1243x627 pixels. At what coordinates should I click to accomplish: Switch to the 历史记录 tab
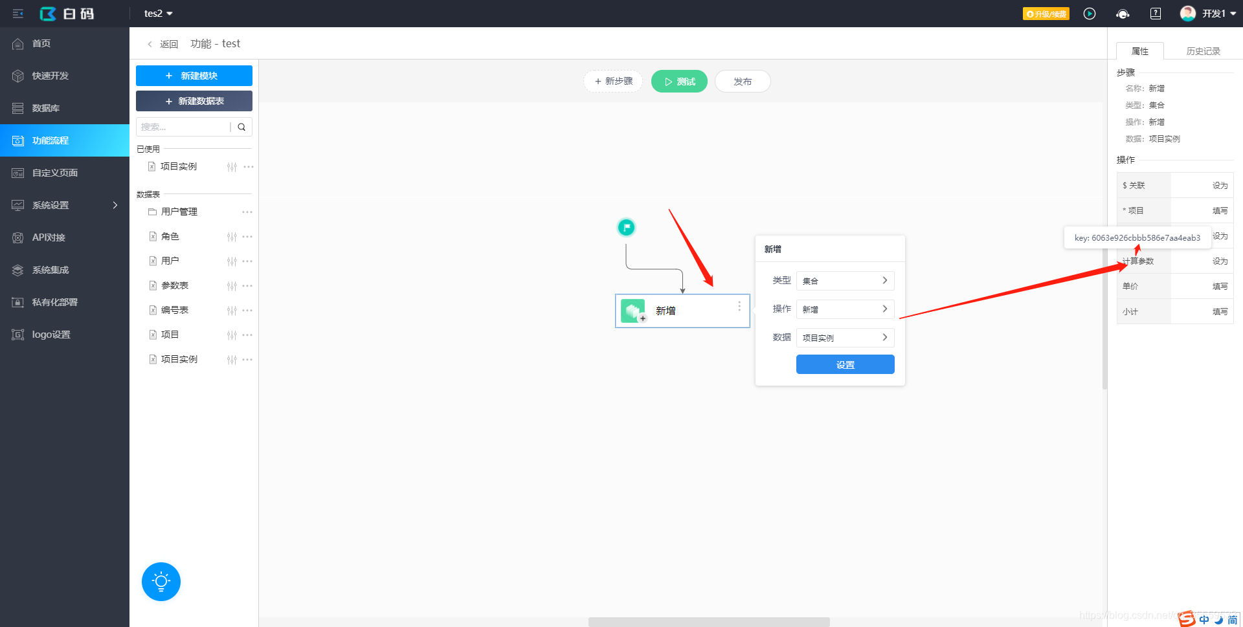coord(1203,51)
